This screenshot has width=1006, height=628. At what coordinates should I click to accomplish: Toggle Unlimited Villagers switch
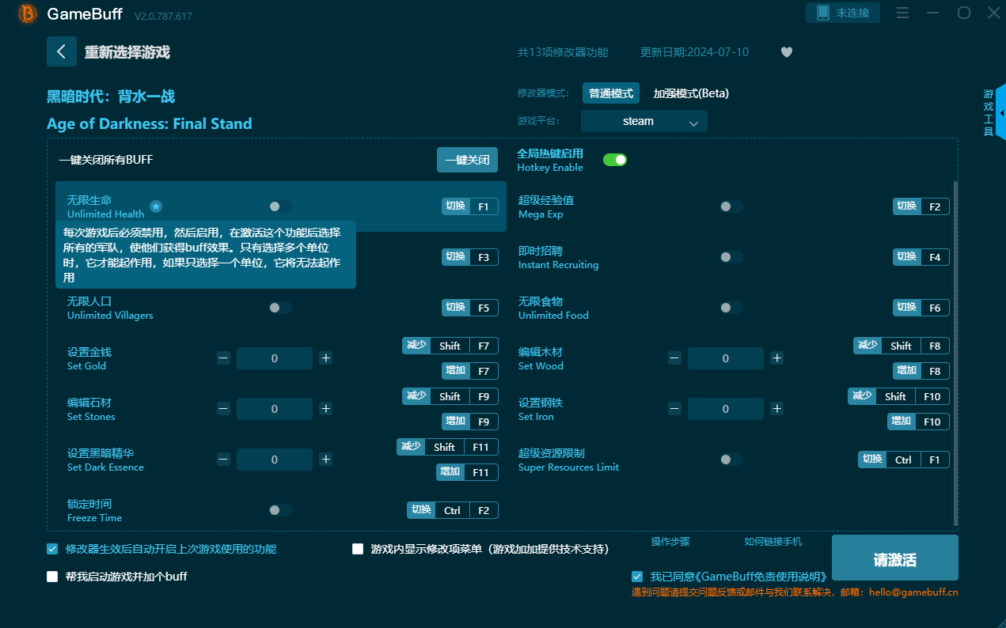click(x=280, y=308)
